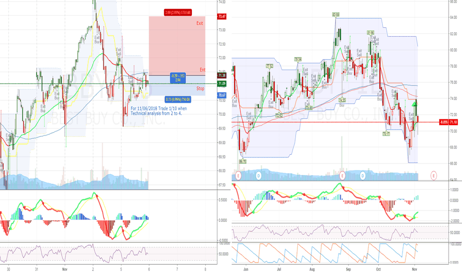The height and width of the screenshot is (273, 462).
Task: Select the 66.75 pivot low label
Action: pos(242,161)
